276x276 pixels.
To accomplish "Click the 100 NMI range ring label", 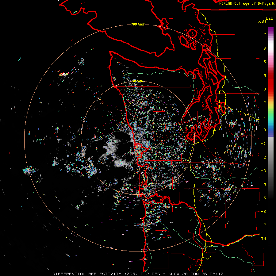I will [x=138, y=24].
